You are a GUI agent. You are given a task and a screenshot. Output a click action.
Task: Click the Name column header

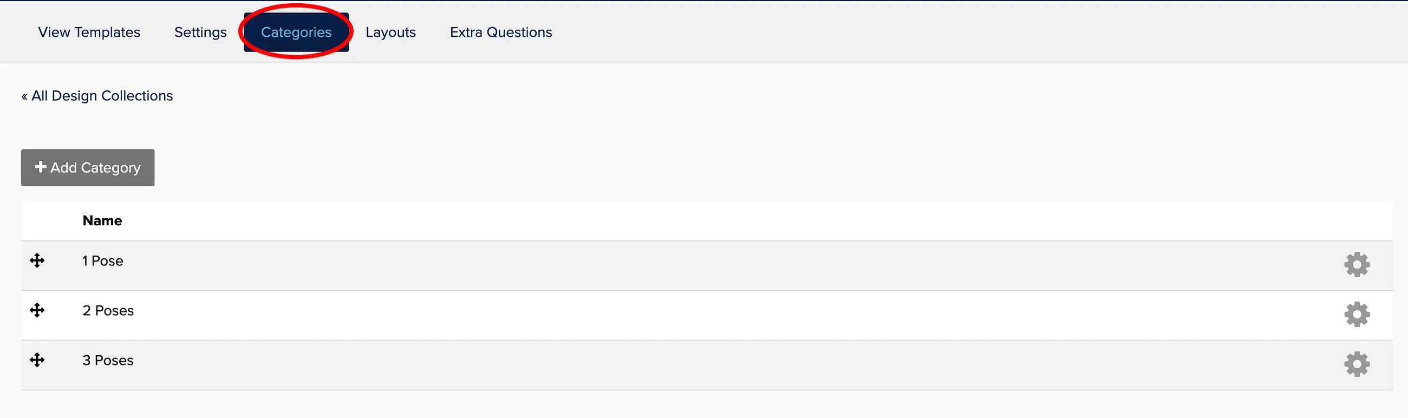[x=102, y=221]
